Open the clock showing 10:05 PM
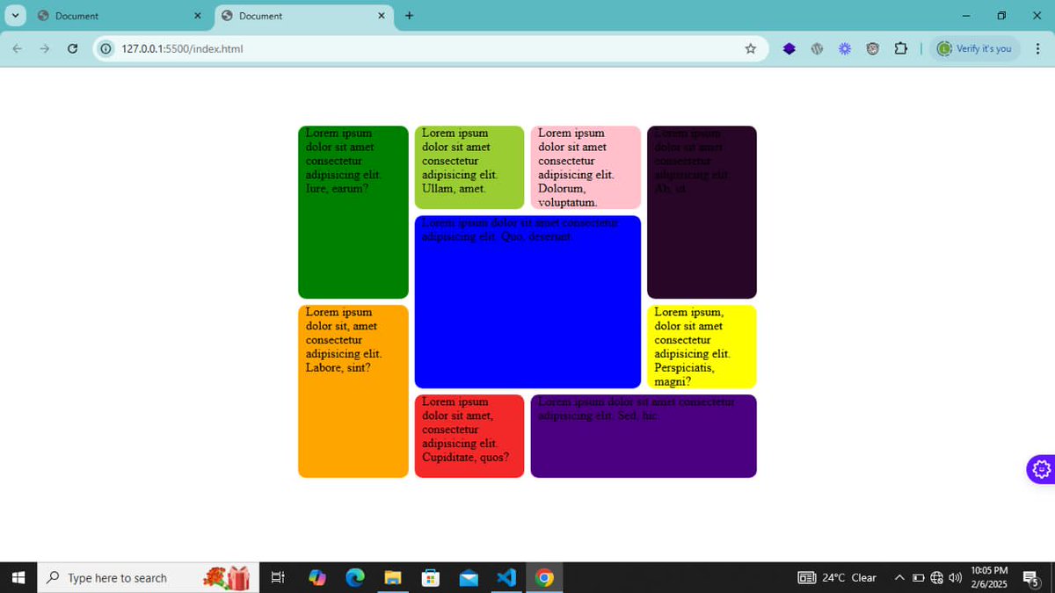Viewport: 1055px width, 593px height. 989,577
